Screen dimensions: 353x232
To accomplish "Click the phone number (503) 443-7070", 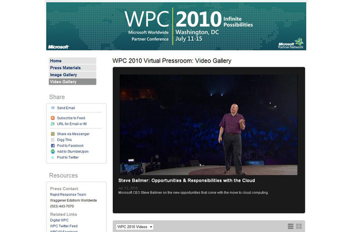I will 62,206.
